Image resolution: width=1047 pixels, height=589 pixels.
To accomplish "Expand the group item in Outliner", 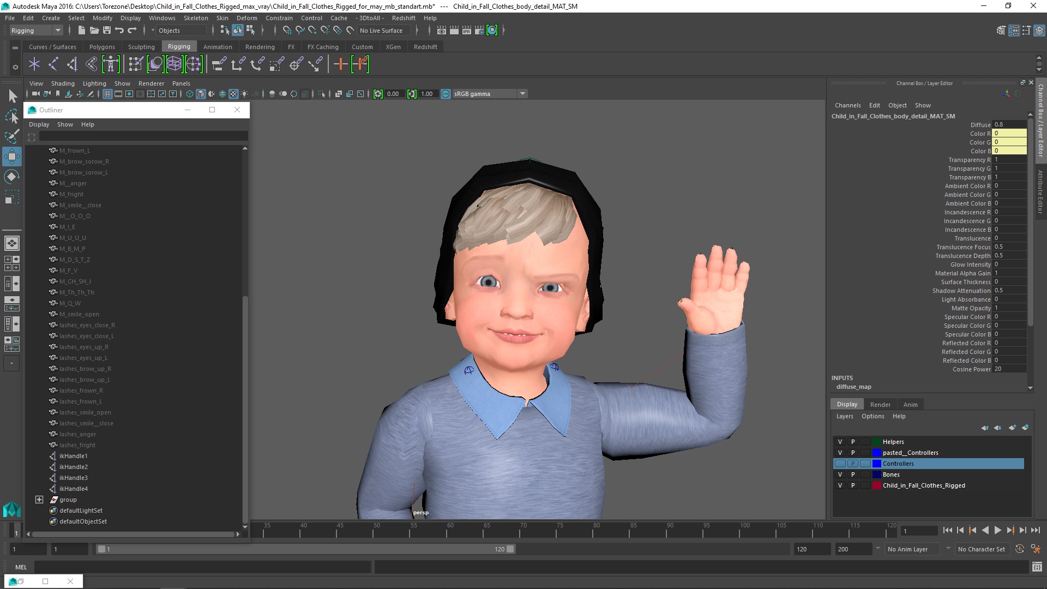I will point(40,499).
